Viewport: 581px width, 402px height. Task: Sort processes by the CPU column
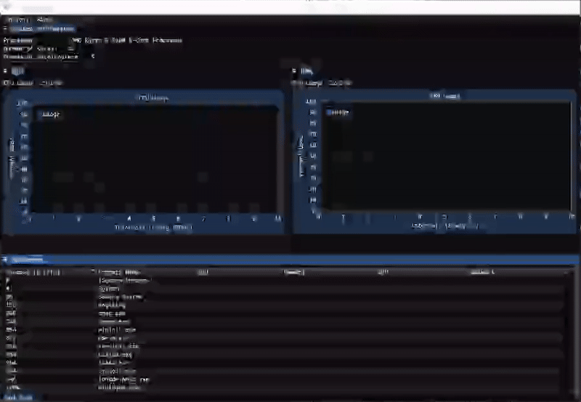coord(203,273)
